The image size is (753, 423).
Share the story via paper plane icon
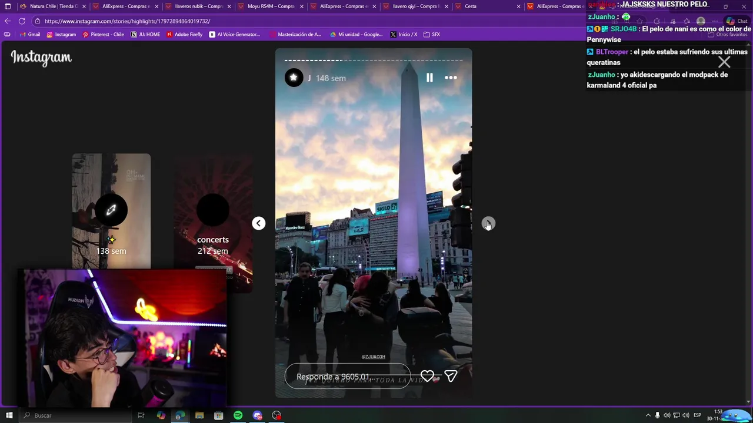tap(451, 376)
